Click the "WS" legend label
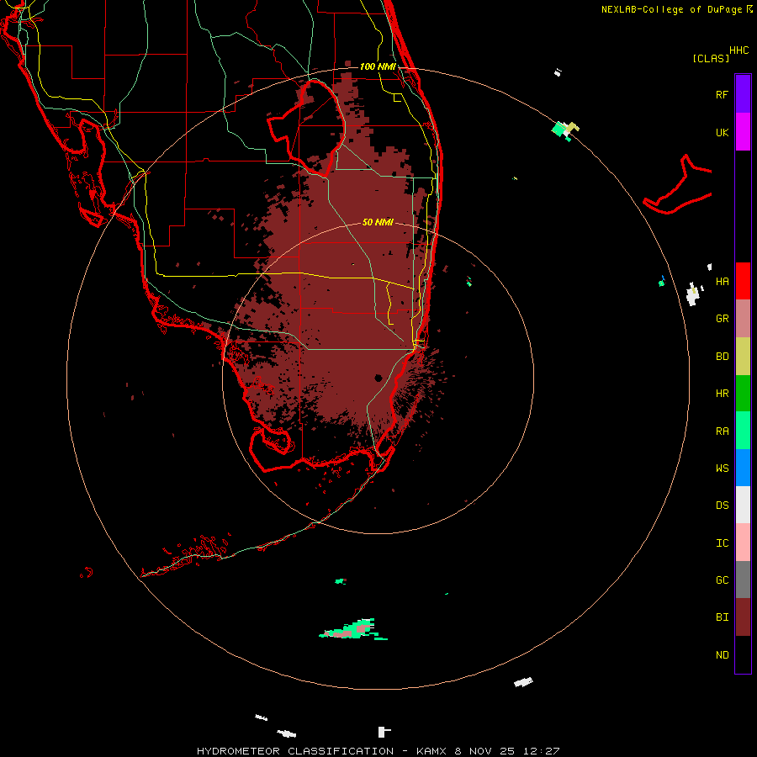Image resolution: width=757 pixels, height=757 pixels. (x=722, y=468)
